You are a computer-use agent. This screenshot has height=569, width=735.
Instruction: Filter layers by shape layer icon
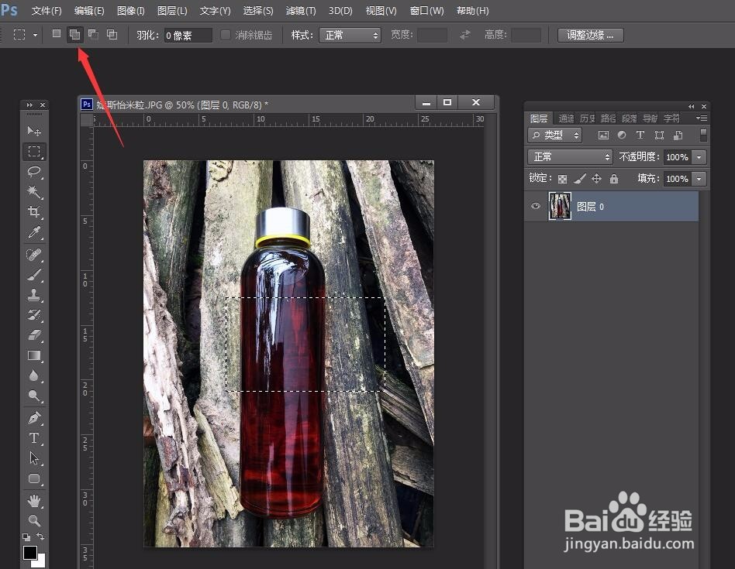click(x=659, y=135)
